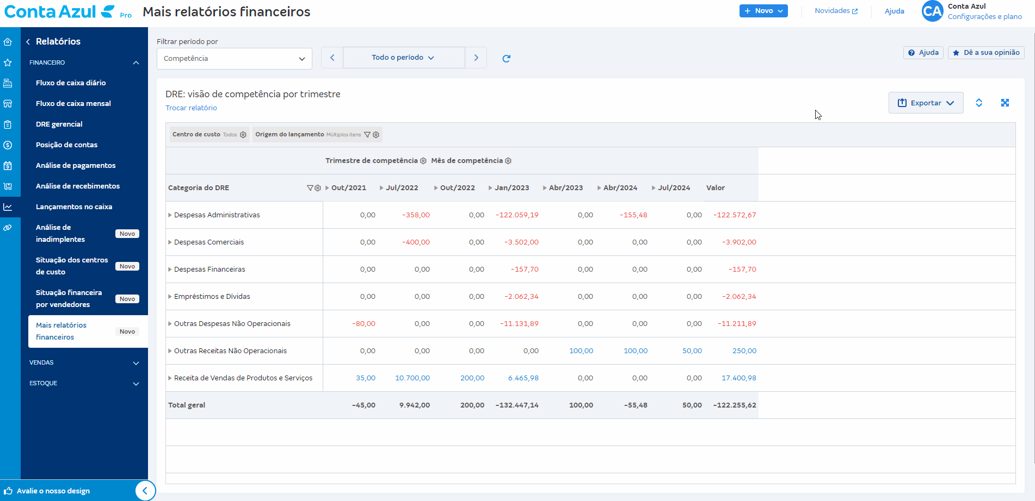Open Mês de competência gear settings
The image size is (1035, 501).
coord(508,161)
